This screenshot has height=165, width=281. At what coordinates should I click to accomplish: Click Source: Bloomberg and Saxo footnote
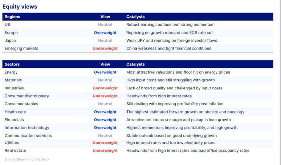pyautogui.click(x=27, y=159)
